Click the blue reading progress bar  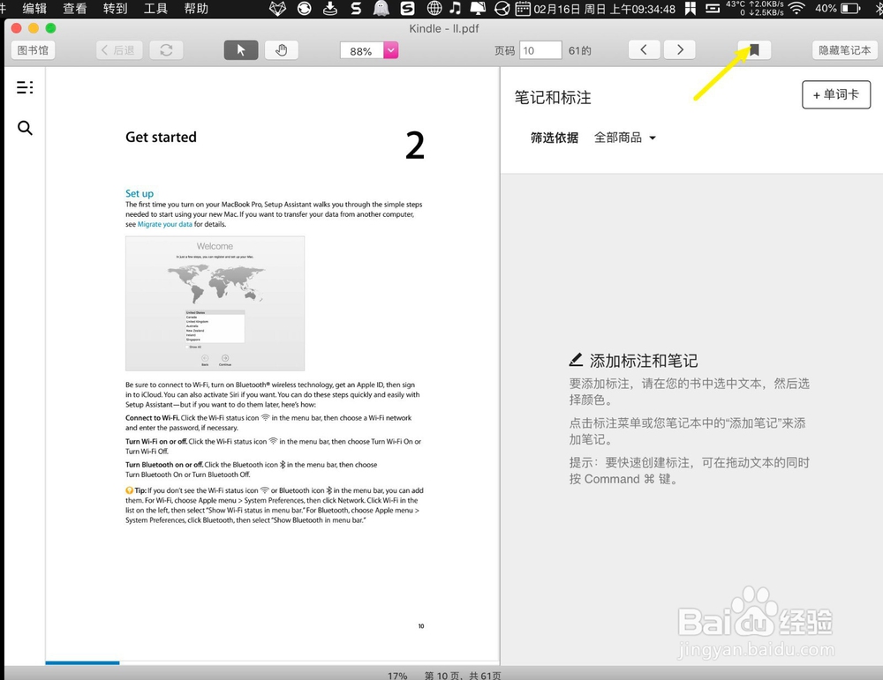(82, 662)
